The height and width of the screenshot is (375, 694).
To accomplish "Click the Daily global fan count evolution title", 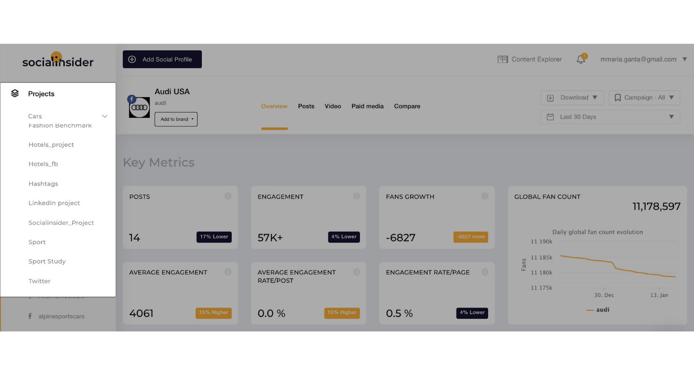I will coord(597,232).
